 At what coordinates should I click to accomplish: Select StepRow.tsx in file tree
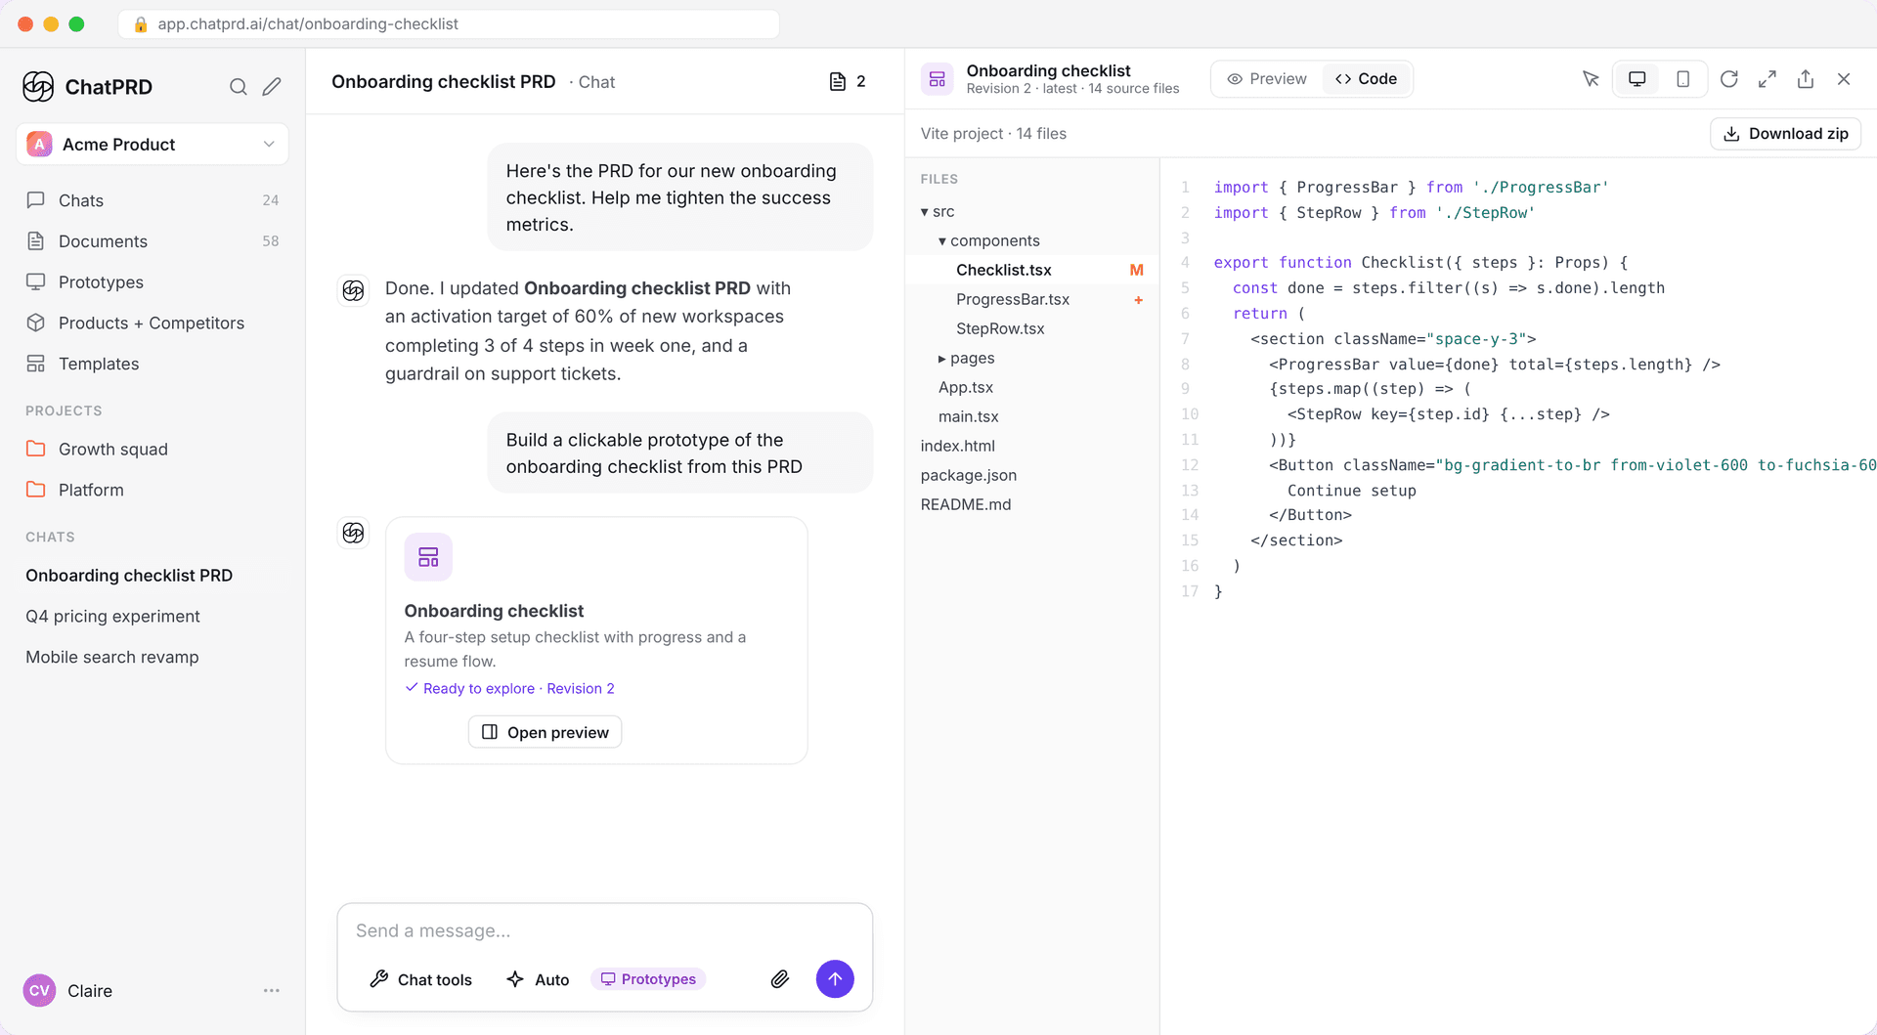tap(1032, 328)
